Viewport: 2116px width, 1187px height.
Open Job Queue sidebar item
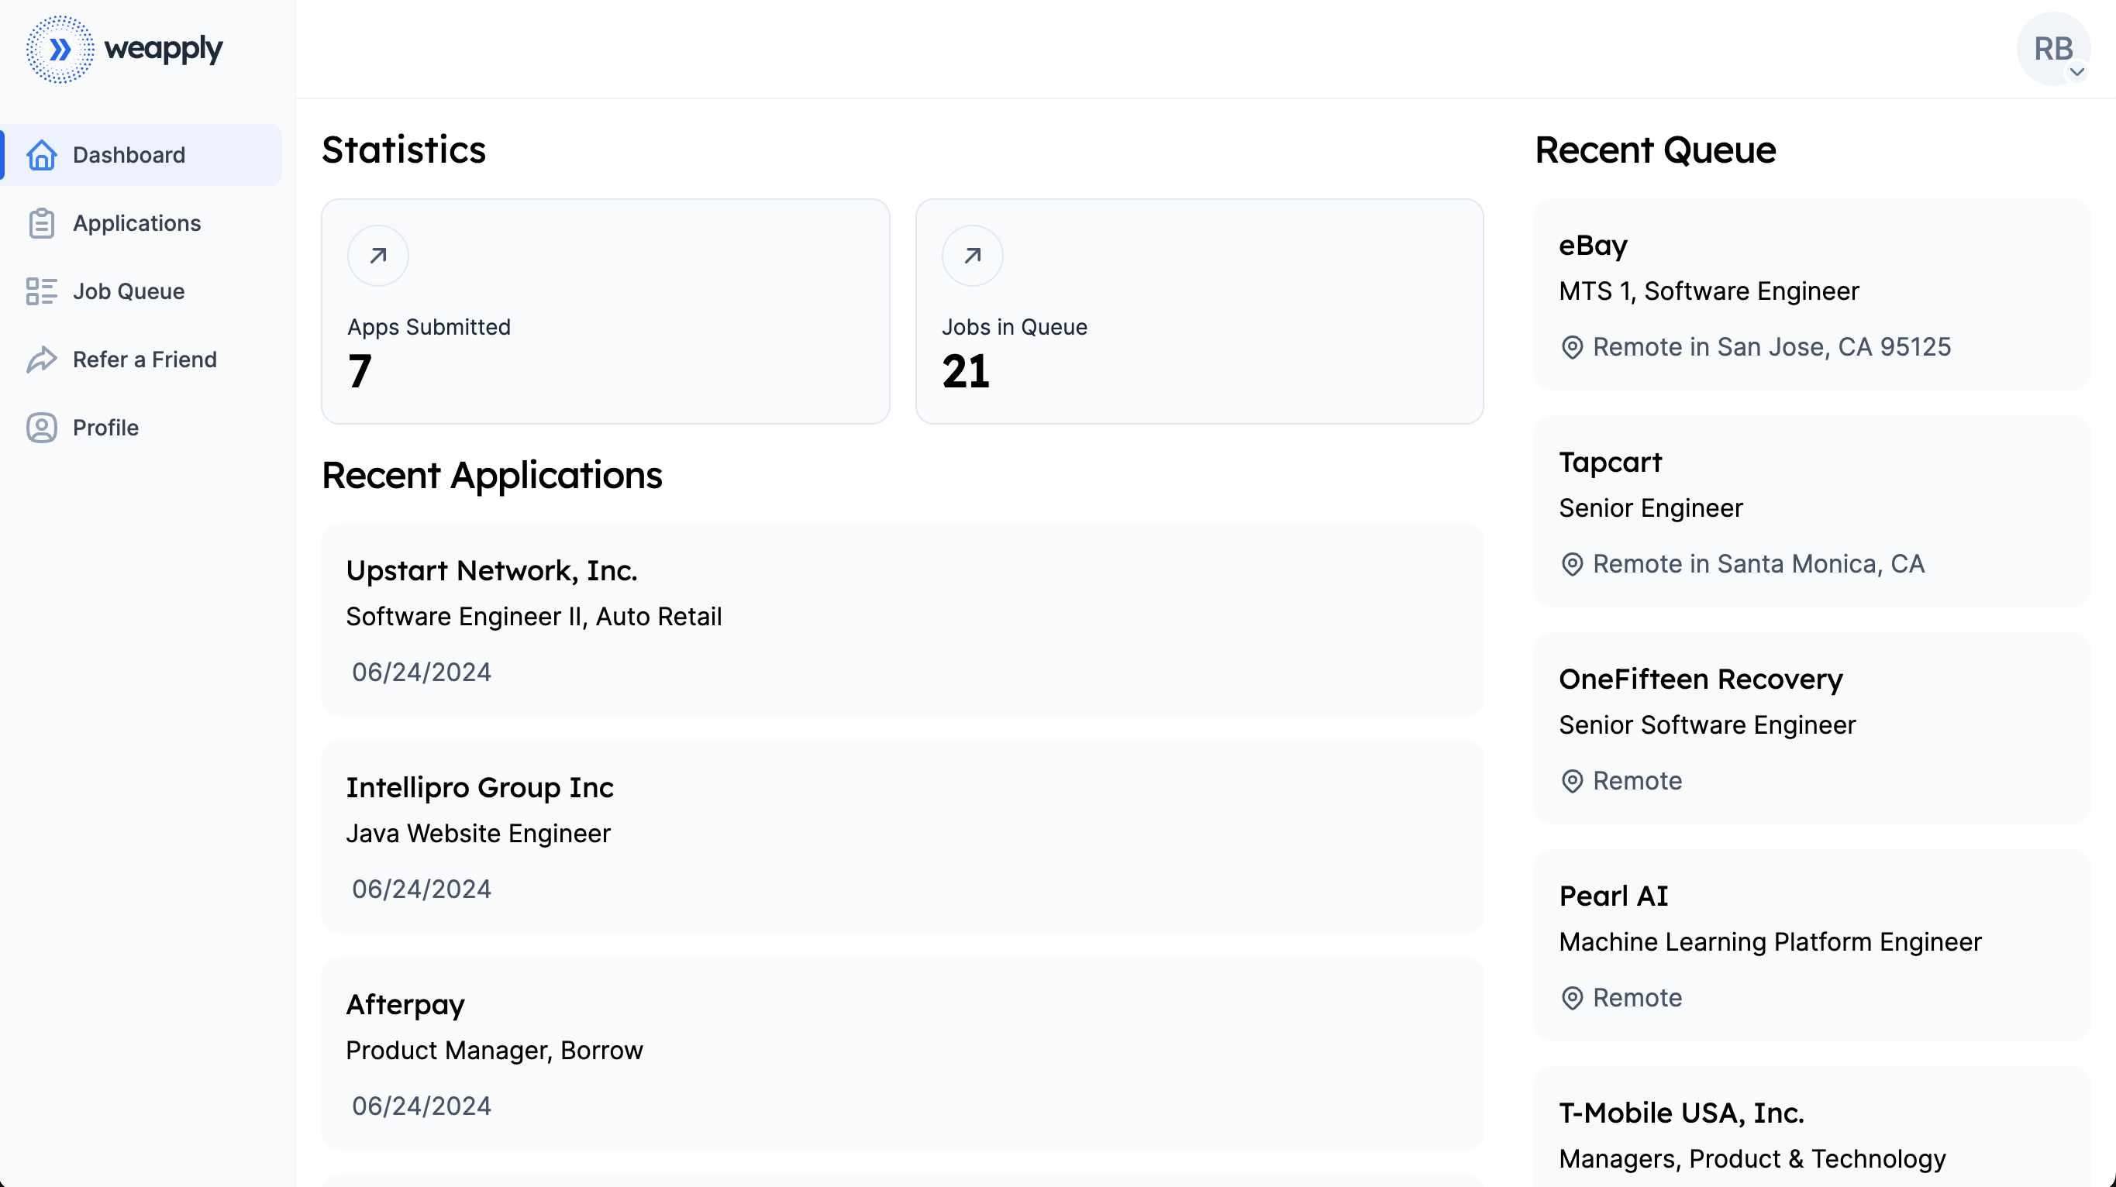tap(128, 291)
